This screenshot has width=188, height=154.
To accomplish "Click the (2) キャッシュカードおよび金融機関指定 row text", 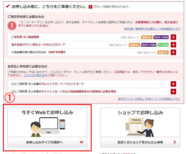I will [x=64, y=92].
